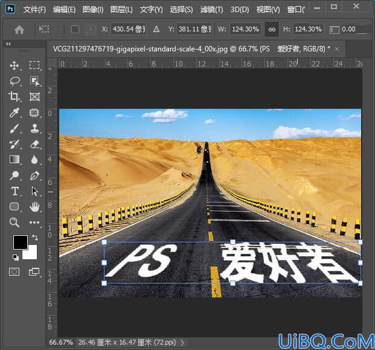Select the Lasso tool
Image resolution: width=375 pixels, height=350 pixels.
15,81
